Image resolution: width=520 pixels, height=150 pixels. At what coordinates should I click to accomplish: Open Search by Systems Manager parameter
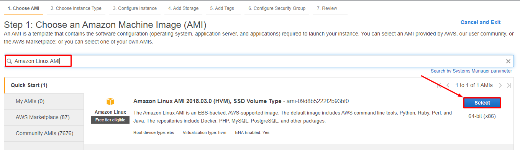[471, 71]
